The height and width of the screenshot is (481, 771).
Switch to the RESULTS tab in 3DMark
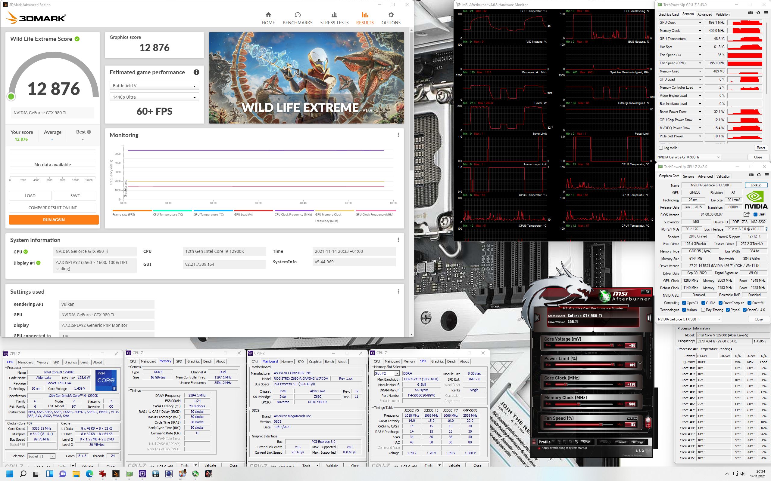click(x=365, y=18)
